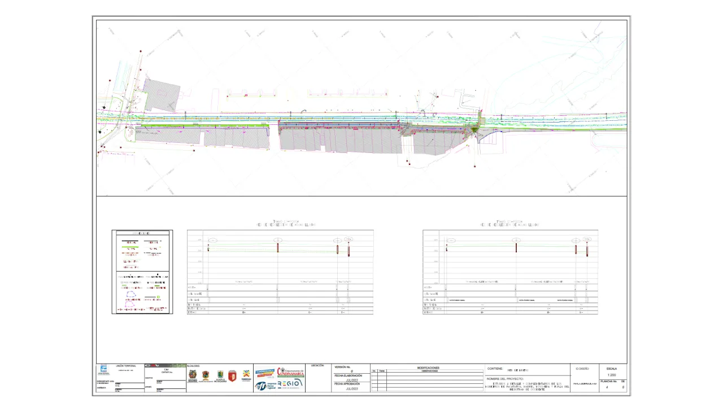Screen dimensions: 723x411
Task: Click the blue polygon symbol in legend
Action: 130,294
